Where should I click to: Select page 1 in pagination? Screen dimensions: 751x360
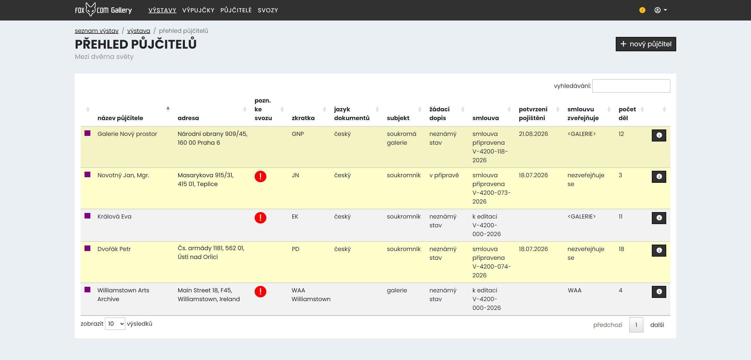[636, 325]
